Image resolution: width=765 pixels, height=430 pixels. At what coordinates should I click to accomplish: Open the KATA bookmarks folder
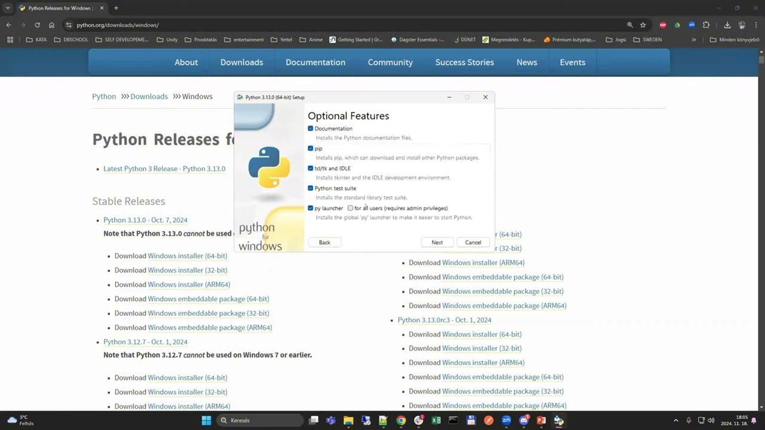click(36, 39)
